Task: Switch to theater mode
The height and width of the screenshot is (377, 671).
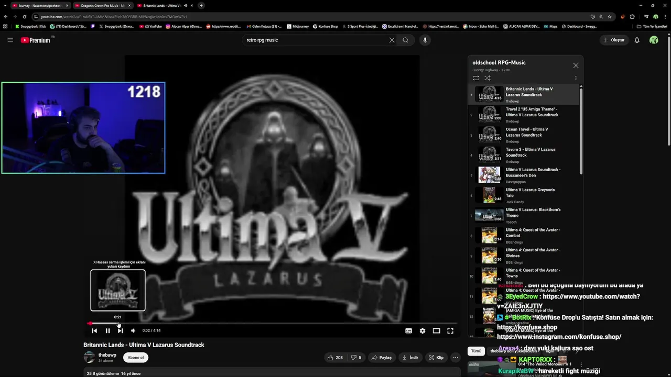Action: [436, 330]
